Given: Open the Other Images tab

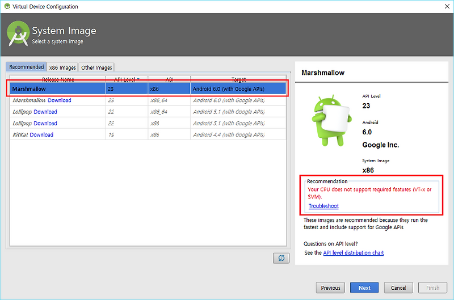Looking at the screenshot, I should [x=96, y=67].
